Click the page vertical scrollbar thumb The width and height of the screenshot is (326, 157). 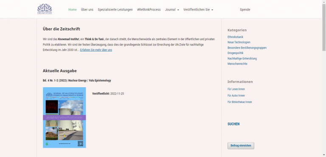pyautogui.click(x=324, y=28)
